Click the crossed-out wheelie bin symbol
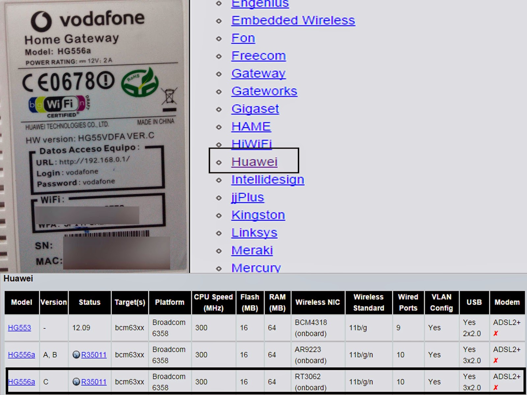This screenshot has height=395, width=527. click(168, 99)
